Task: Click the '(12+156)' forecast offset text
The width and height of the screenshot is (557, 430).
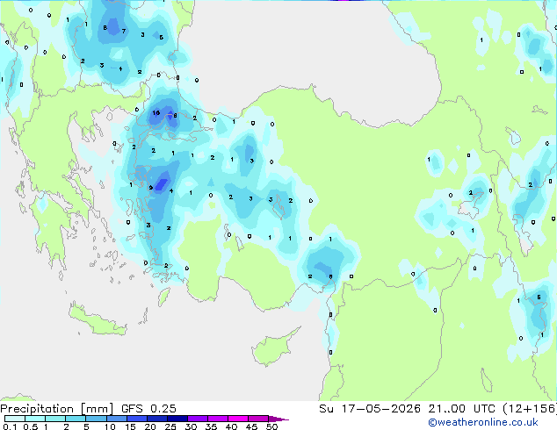Action: click(530, 409)
